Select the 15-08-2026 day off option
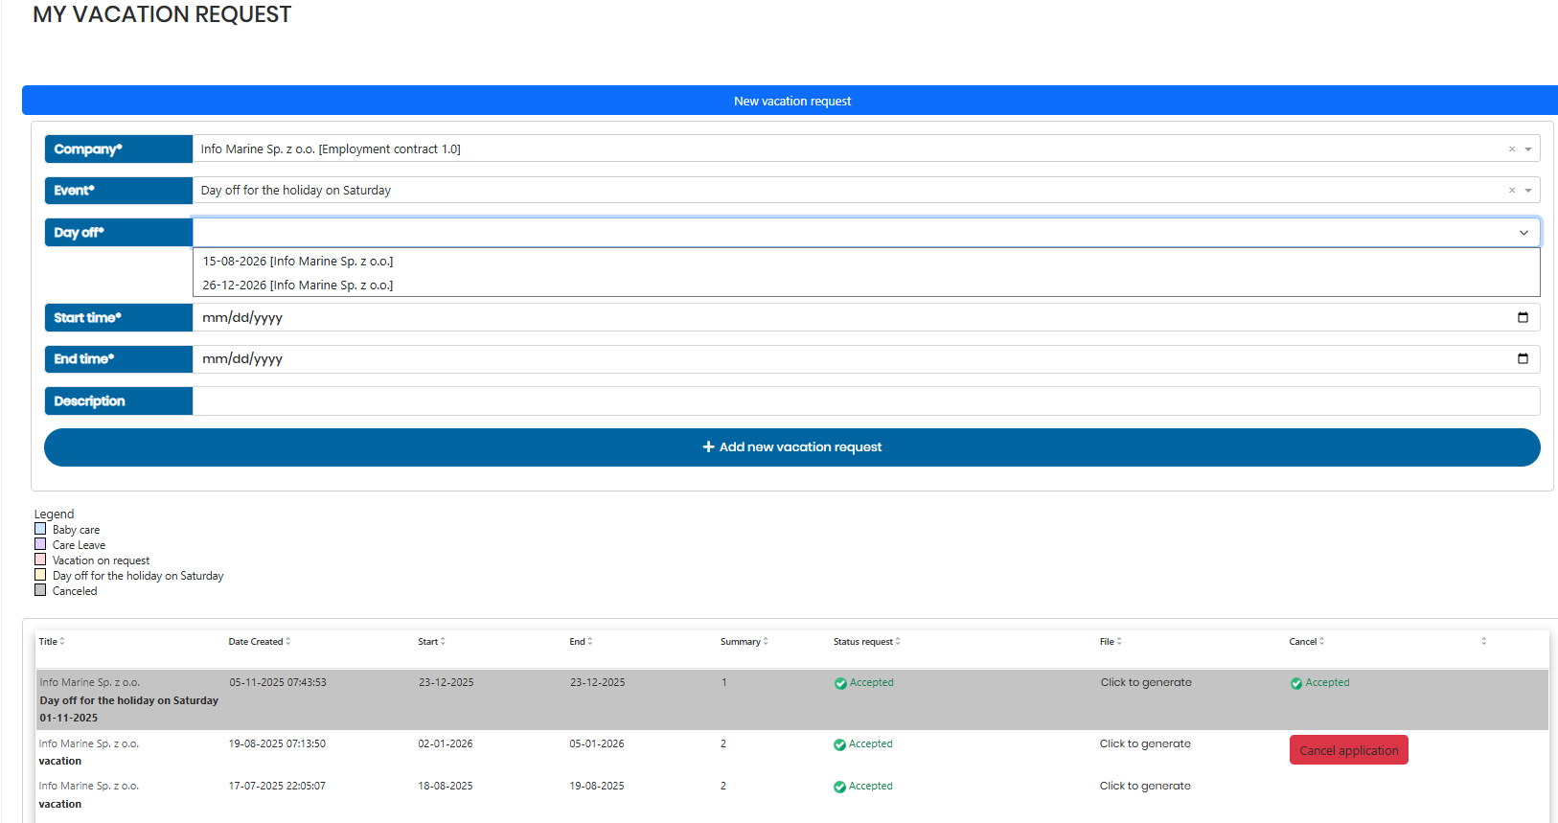 pyautogui.click(x=298, y=262)
